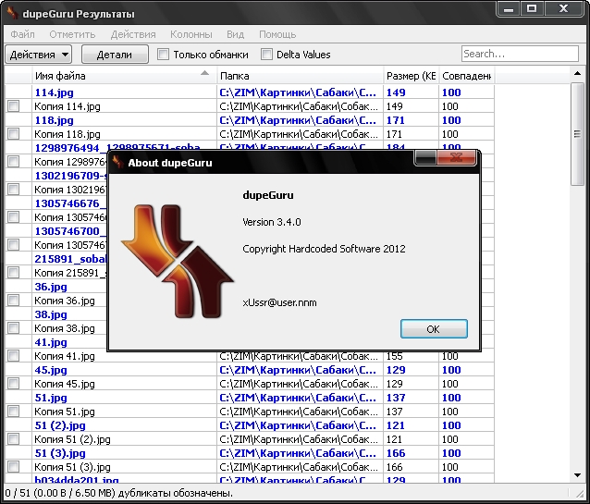This screenshot has width=590, height=504.
Task: Close the About dupeGuru dialog
Action: click(457, 157)
